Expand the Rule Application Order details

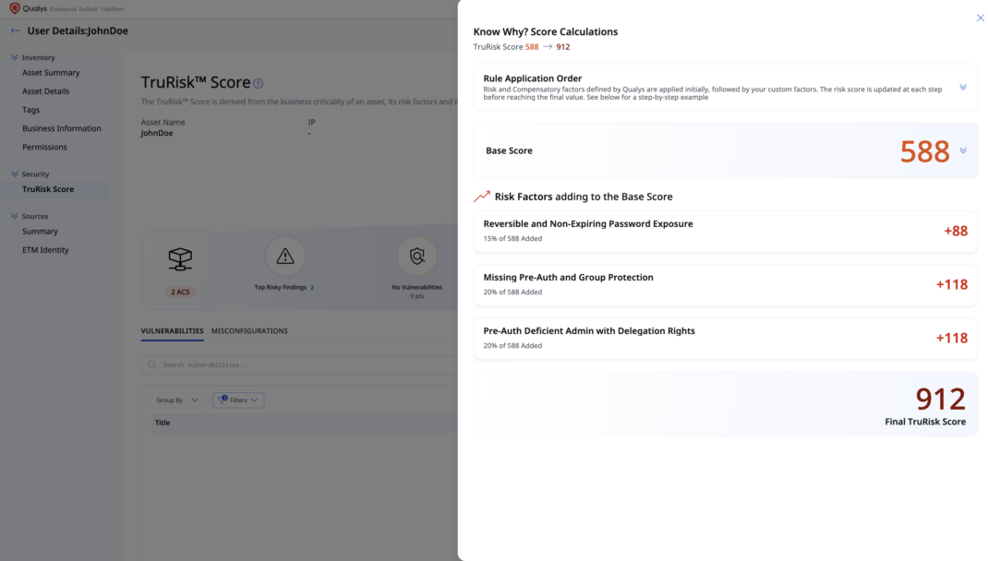963,88
